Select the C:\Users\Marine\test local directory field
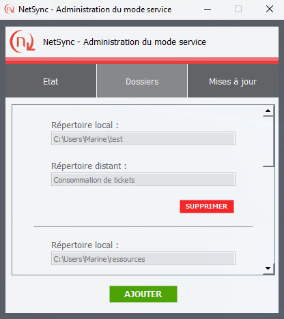This screenshot has height=319, width=284. tap(143, 138)
